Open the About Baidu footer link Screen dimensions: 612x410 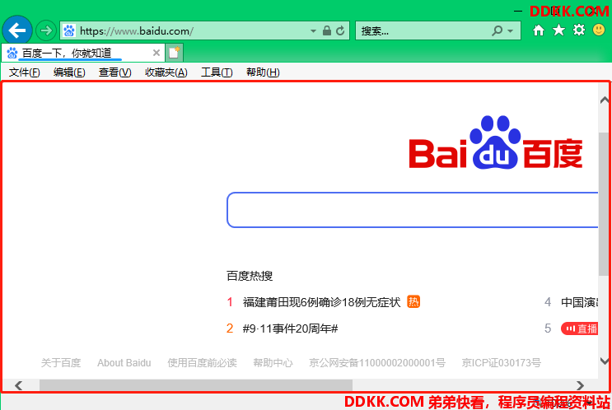tap(124, 363)
